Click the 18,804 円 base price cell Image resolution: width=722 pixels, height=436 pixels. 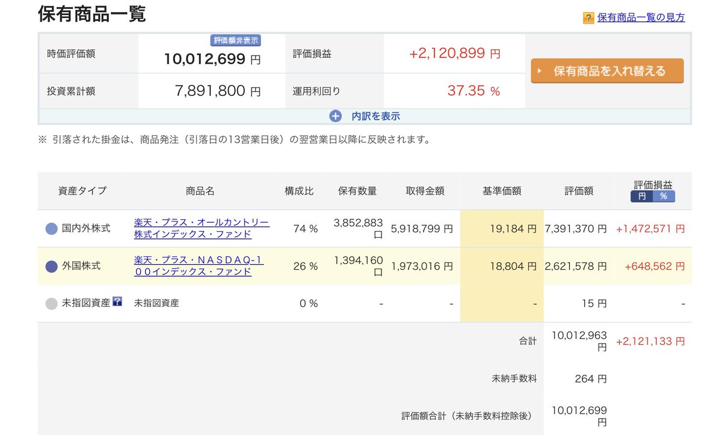click(x=513, y=266)
